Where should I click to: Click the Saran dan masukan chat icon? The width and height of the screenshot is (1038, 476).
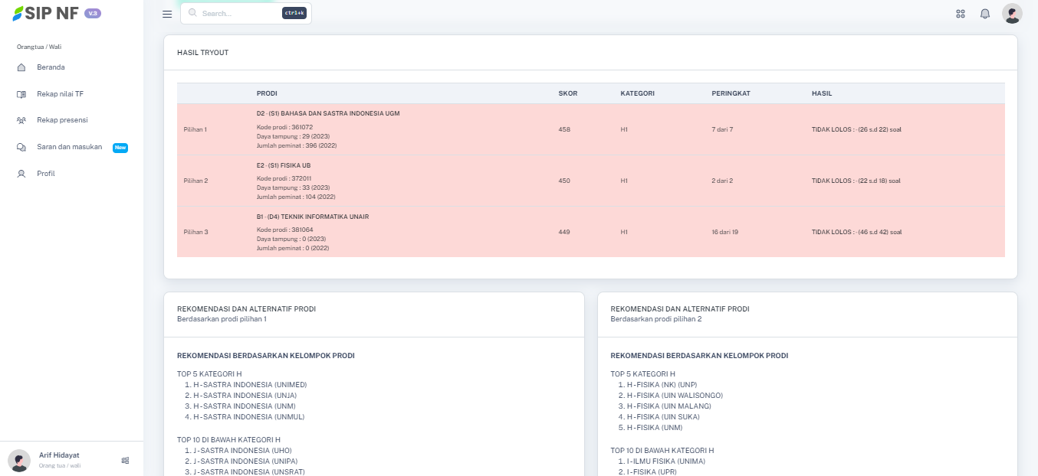point(21,147)
